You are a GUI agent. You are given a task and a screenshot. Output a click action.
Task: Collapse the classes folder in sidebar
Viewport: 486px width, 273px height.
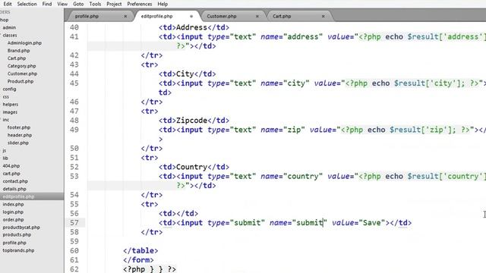[10, 36]
